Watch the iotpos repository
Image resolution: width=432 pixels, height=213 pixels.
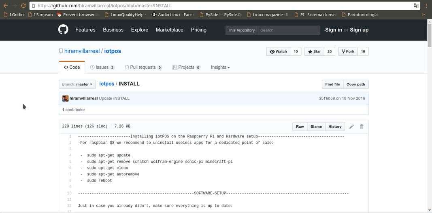278,51
